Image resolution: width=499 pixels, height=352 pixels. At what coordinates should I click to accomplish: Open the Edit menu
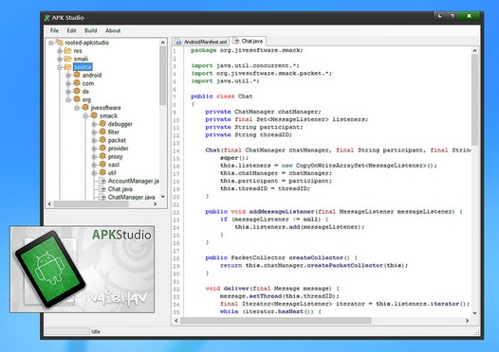click(71, 30)
